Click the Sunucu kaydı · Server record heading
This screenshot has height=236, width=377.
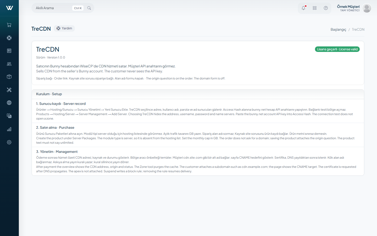tap(61, 104)
